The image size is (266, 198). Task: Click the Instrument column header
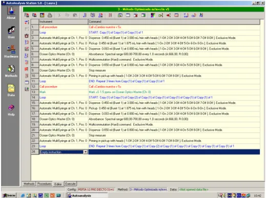[x=64, y=21]
